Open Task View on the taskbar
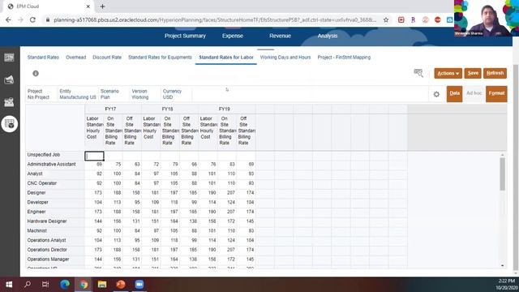The height and width of the screenshot is (292, 519). point(45,285)
